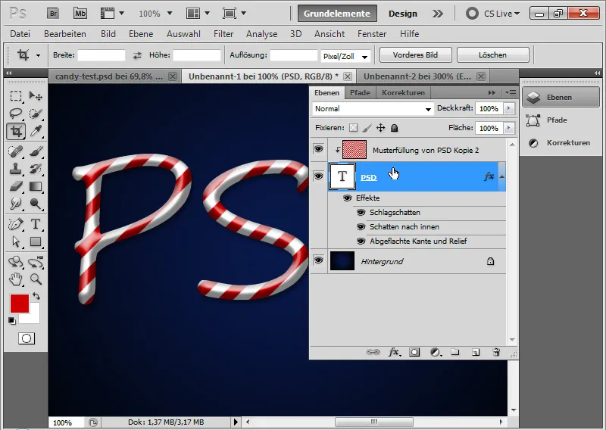Swap width and height values
The height and width of the screenshot is (430, 606).
click(x=137, y=55)
